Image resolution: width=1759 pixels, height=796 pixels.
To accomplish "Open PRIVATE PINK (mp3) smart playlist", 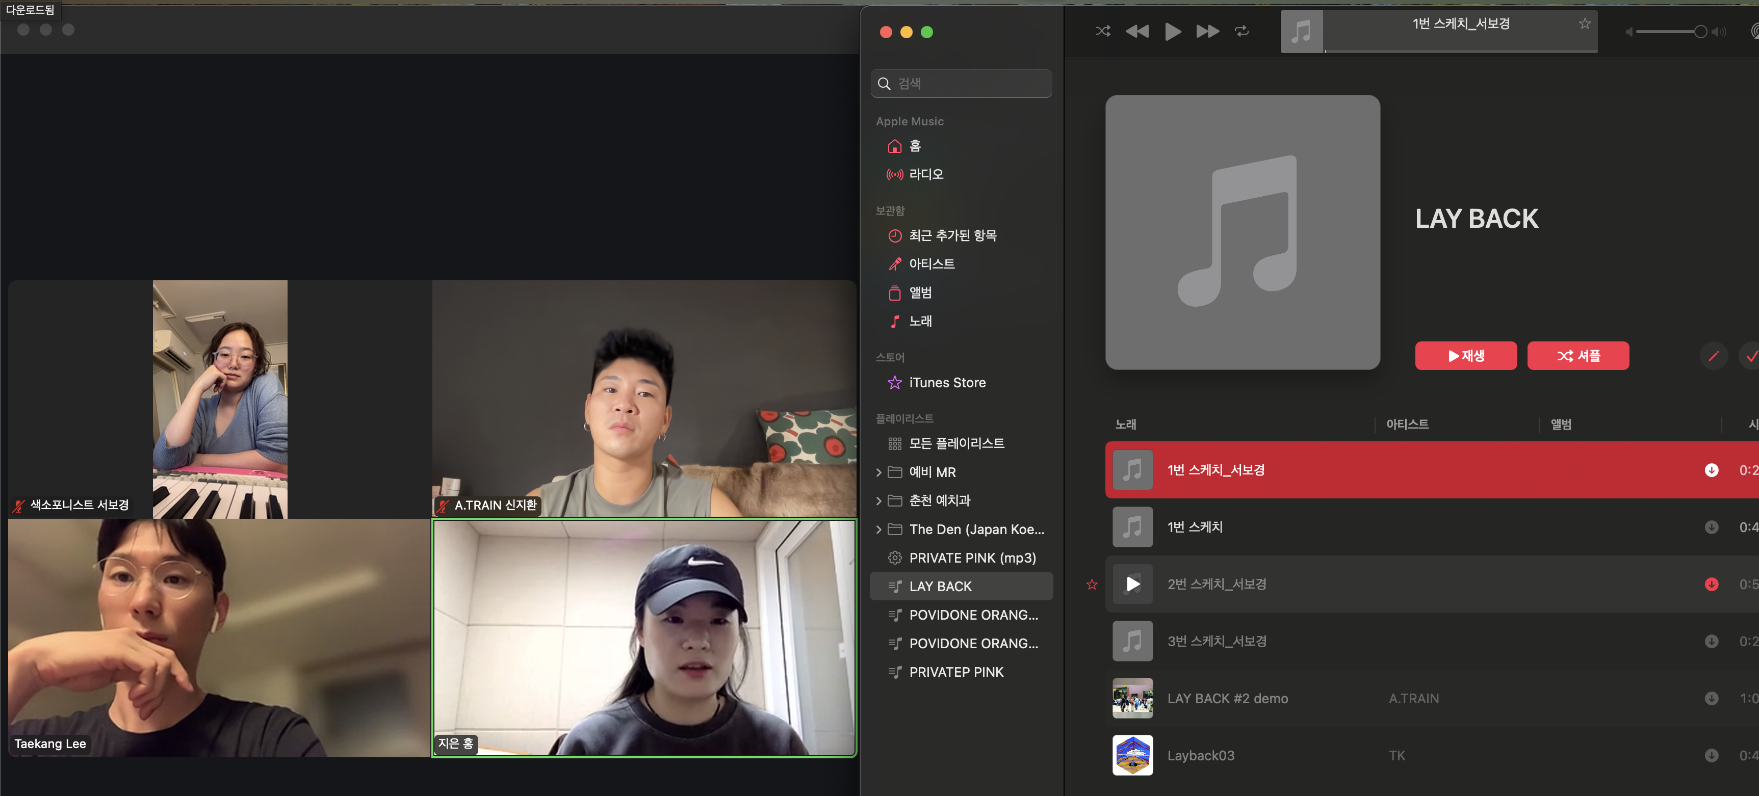I will (961, 559).
